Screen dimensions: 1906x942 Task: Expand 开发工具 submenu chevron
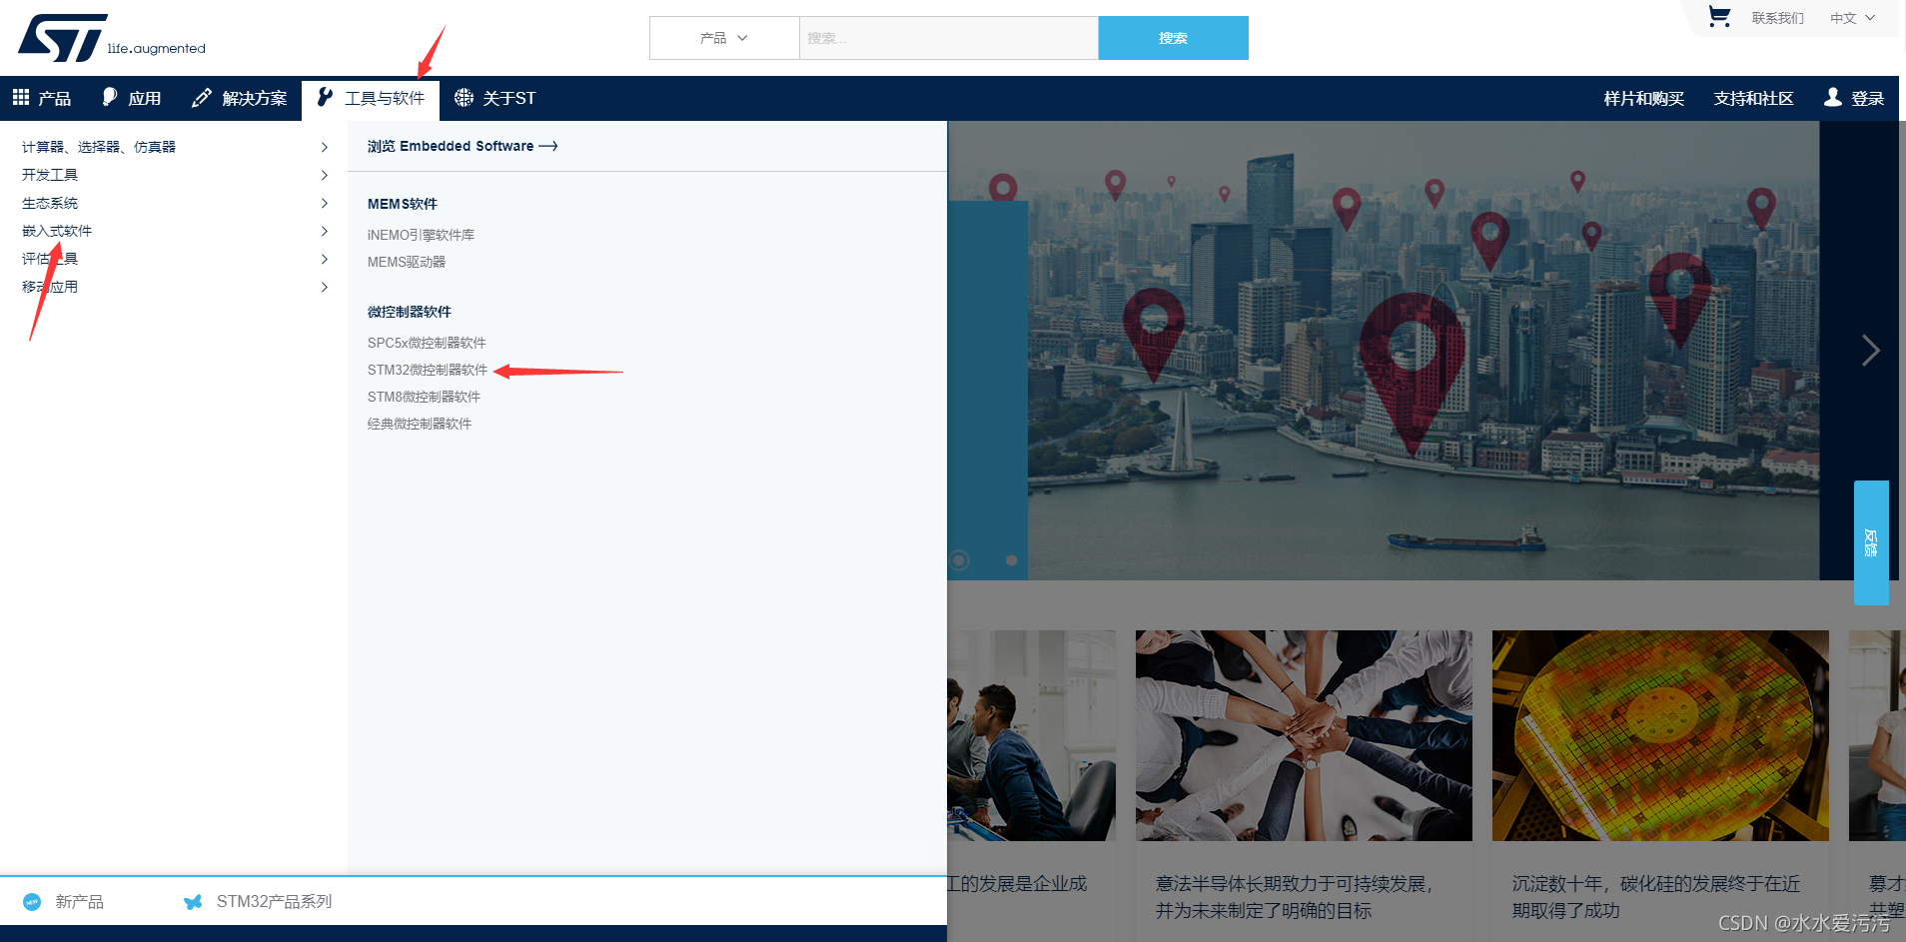[324, 175]
